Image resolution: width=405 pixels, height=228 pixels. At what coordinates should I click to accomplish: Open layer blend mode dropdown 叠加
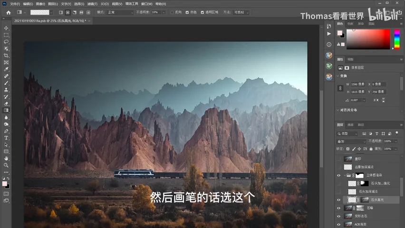coord(351,141)
